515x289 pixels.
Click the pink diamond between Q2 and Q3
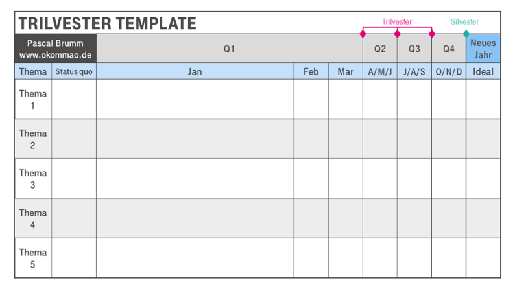click(397, 34)
